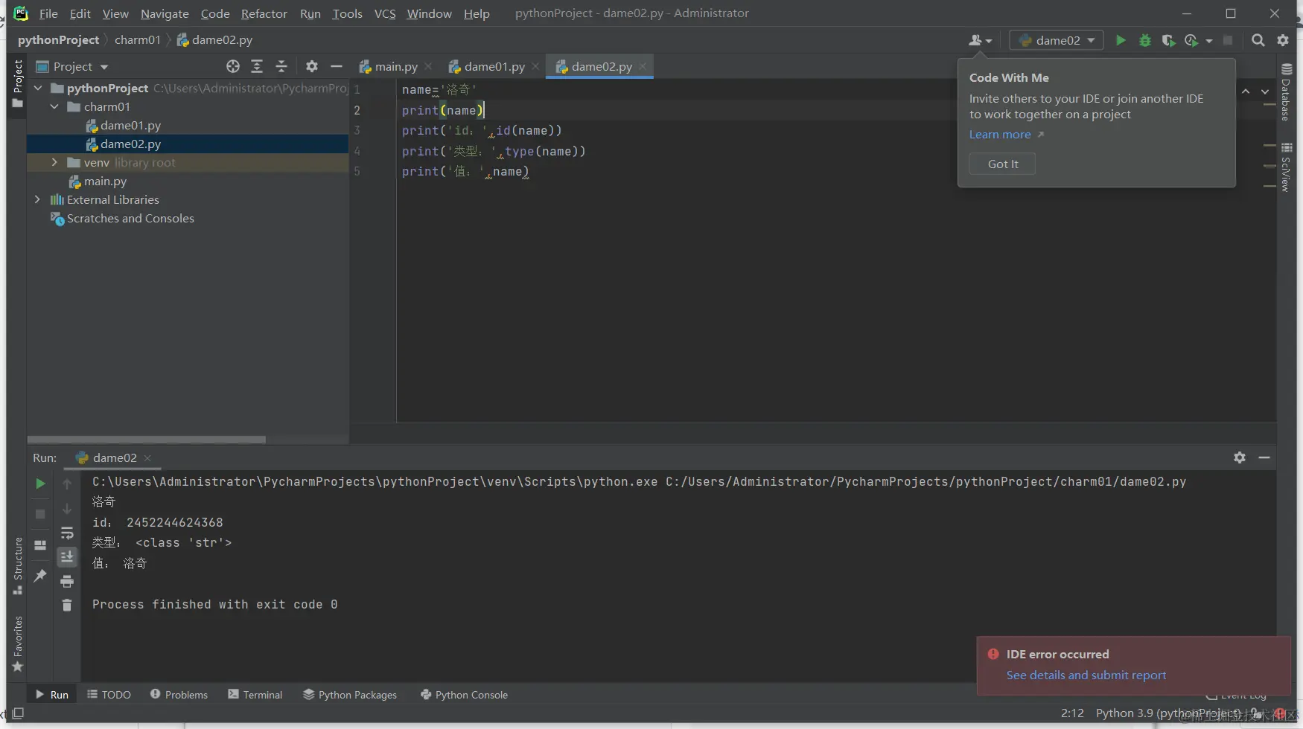Click charm01 in the breadcrumb path
The image size is (1303, 729).
tap(138, 40)
